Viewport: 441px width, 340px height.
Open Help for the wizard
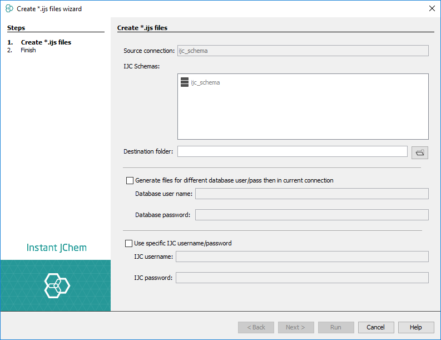click(415, 327)
